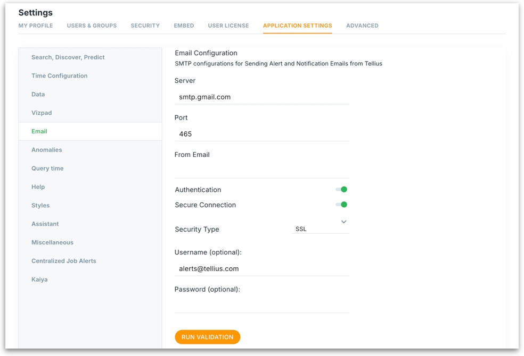Switch to the Advanced tab

[362, 26]
